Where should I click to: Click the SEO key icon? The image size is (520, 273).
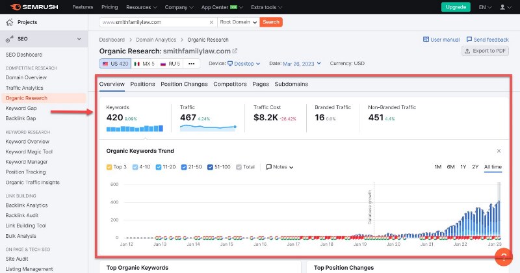[x=10, y=39]
